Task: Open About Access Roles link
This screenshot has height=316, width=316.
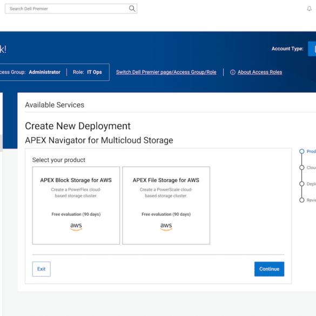Action: (x=260, y=72)
